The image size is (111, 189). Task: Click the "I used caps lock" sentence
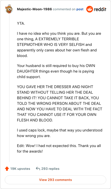60,133
